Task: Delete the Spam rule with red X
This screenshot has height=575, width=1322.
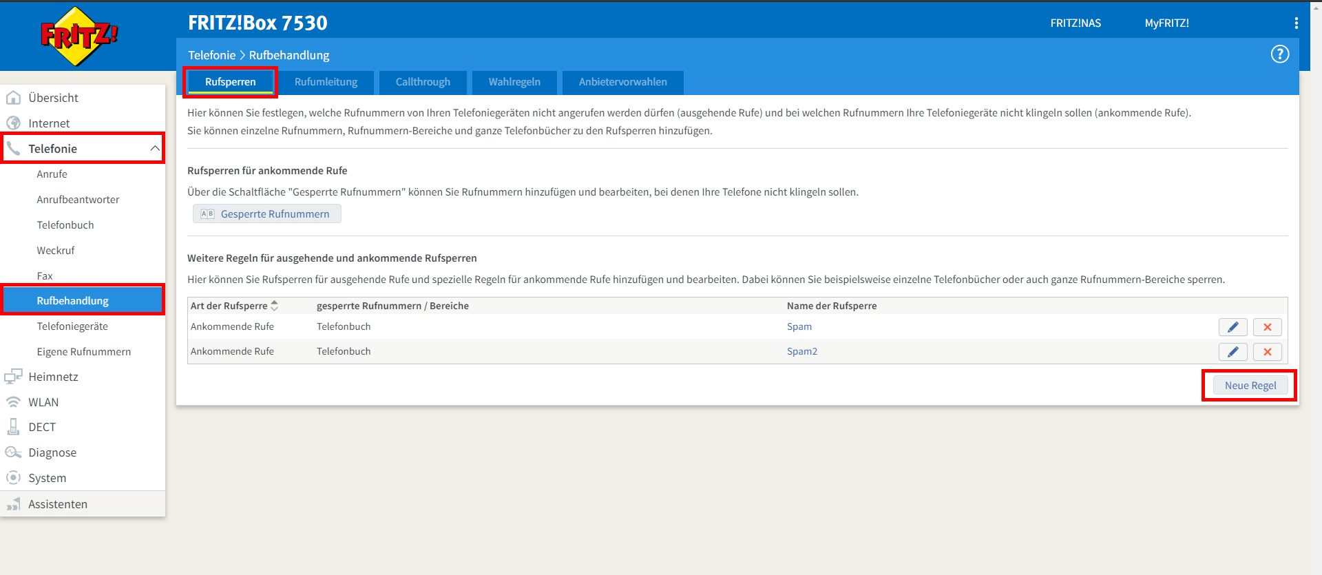Action: 1267,327
